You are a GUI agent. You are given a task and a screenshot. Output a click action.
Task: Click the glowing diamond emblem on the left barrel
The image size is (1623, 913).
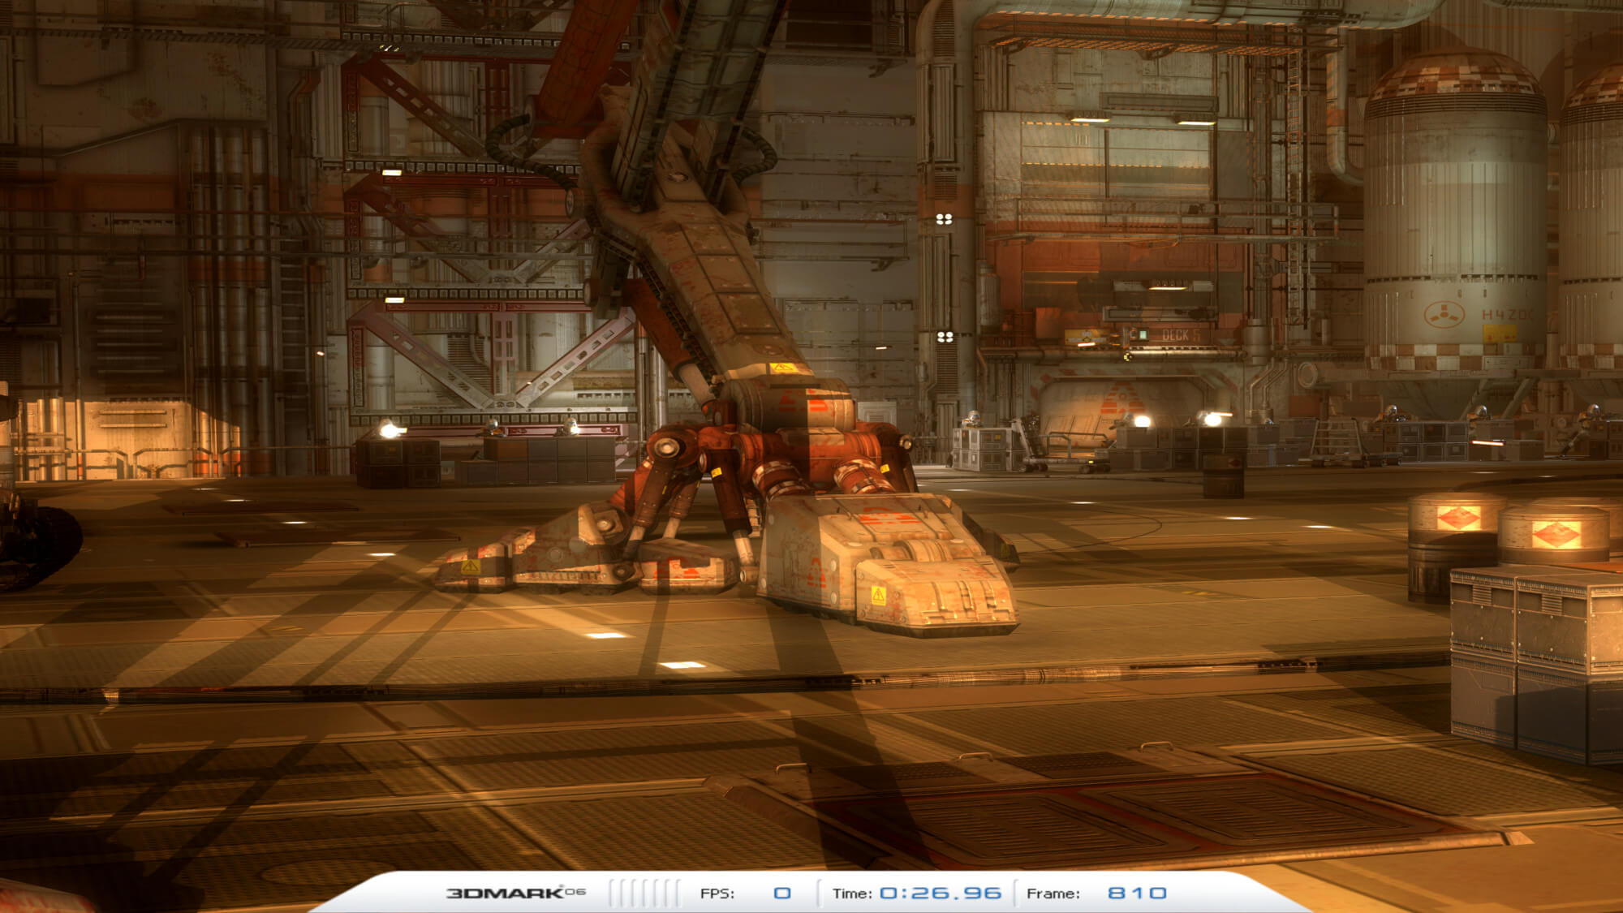tap(1458, 517)
